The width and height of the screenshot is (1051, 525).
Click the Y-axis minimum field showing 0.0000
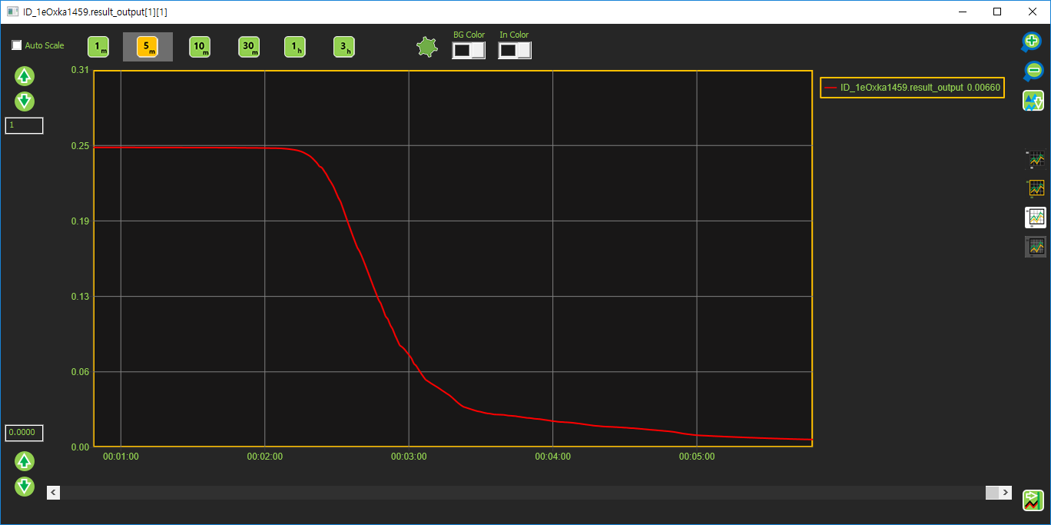click(24, 433)
